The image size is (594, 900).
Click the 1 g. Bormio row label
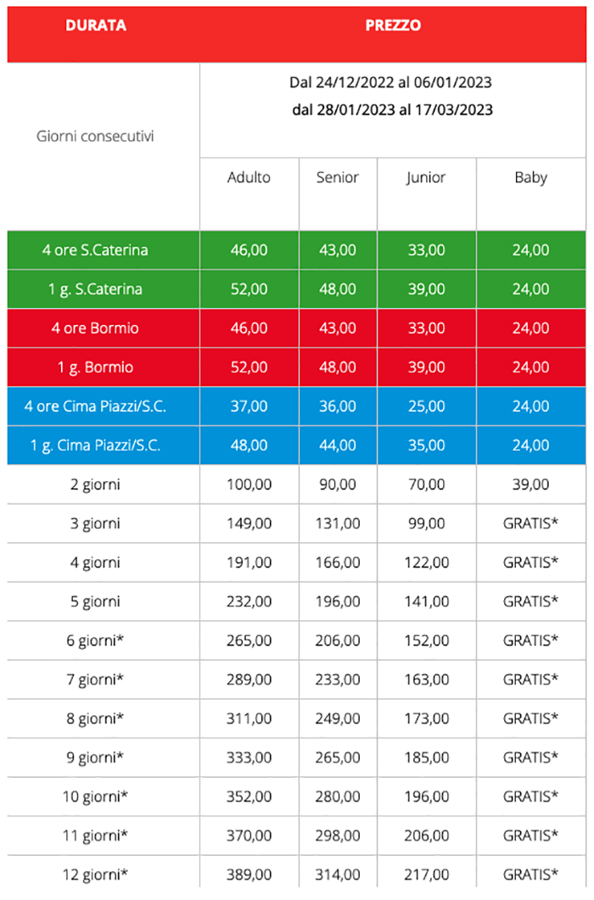click(95, 367)
